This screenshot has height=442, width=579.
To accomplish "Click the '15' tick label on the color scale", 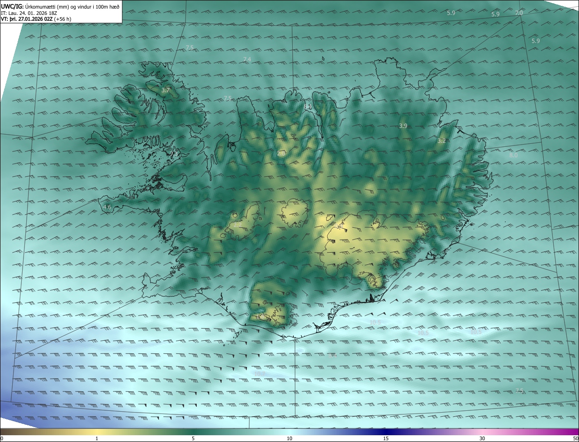I will (x=386, y=438).
